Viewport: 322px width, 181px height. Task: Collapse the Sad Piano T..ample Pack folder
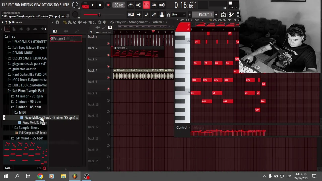[x=26, y=90]
